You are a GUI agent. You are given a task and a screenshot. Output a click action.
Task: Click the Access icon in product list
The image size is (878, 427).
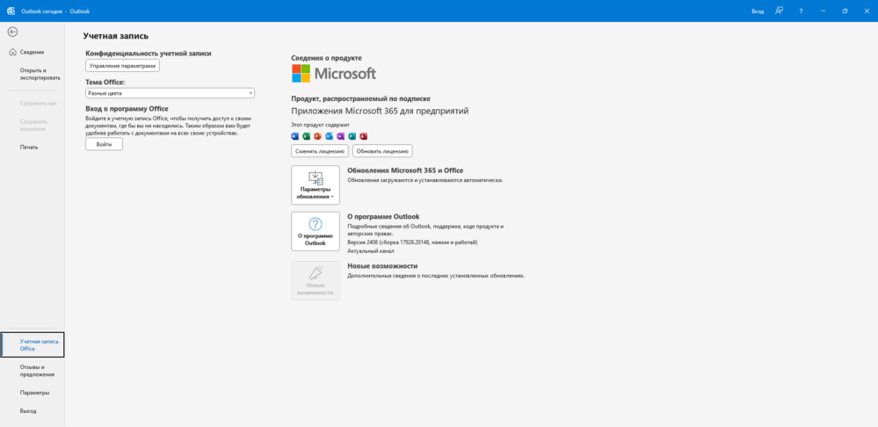tap(363, 136)
